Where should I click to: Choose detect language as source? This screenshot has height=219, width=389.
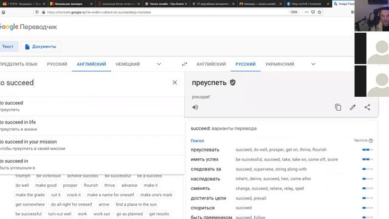19,64
